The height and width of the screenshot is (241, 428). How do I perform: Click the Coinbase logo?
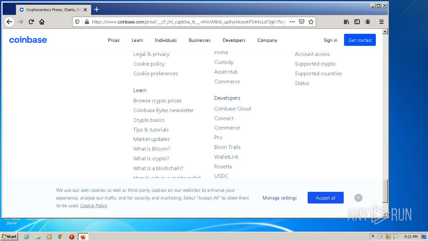[28, 40]
